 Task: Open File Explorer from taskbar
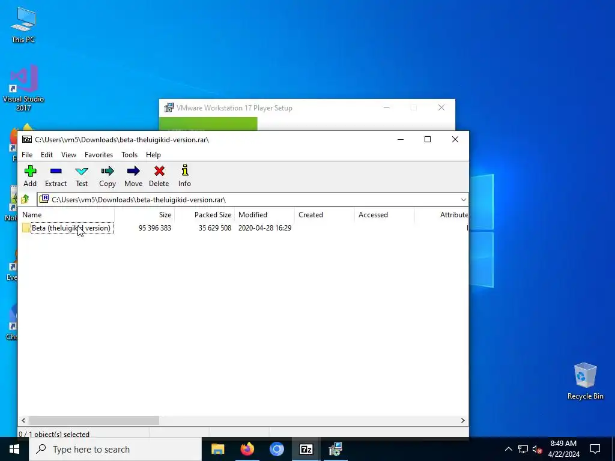point(217,449)
